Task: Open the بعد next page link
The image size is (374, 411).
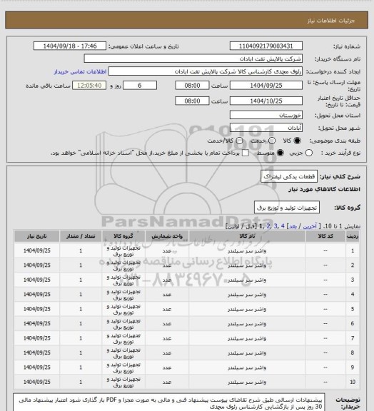Action: pos(293,226)
